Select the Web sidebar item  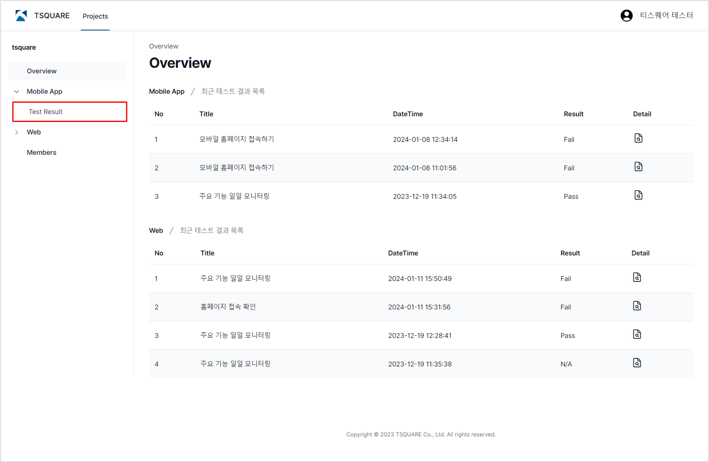tap(34, 132)
